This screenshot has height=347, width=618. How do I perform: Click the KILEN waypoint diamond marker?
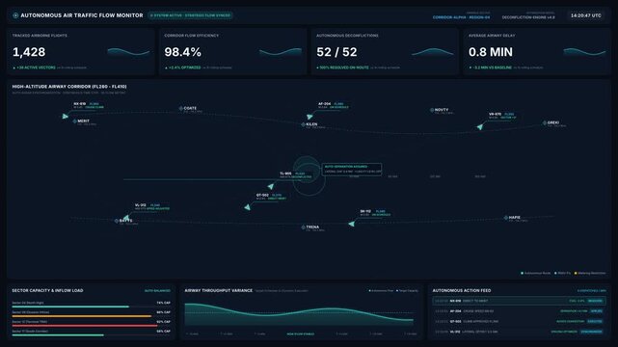pyautogui.click(x=303, y=124)
